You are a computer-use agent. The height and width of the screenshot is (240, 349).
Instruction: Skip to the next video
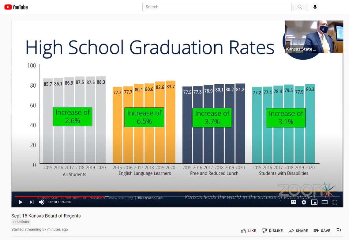tap(31, 202)
